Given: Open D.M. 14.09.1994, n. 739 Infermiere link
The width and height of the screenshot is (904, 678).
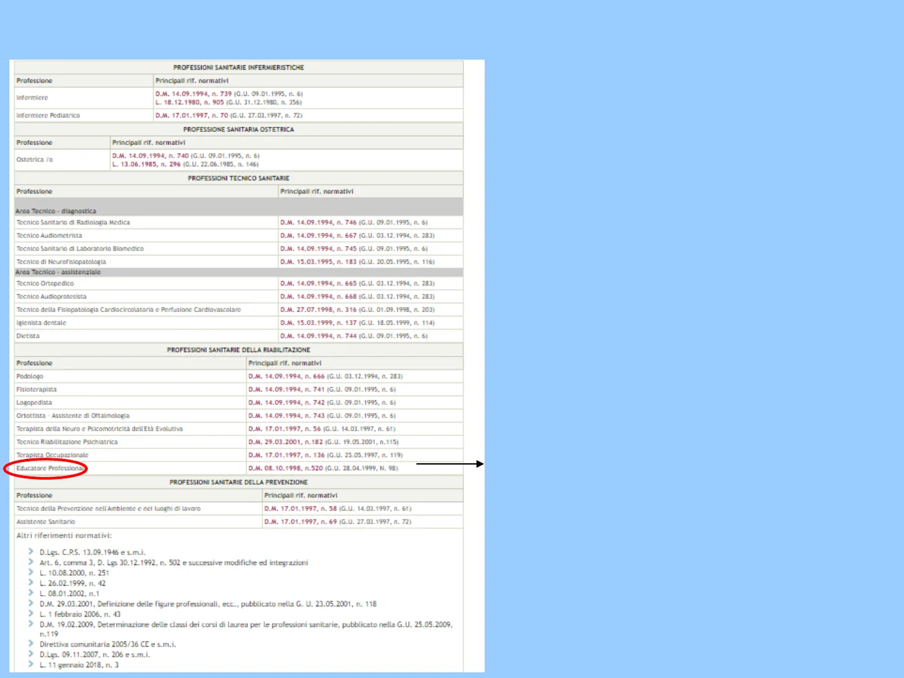Looking at the screenshot, I should [193, 94].
